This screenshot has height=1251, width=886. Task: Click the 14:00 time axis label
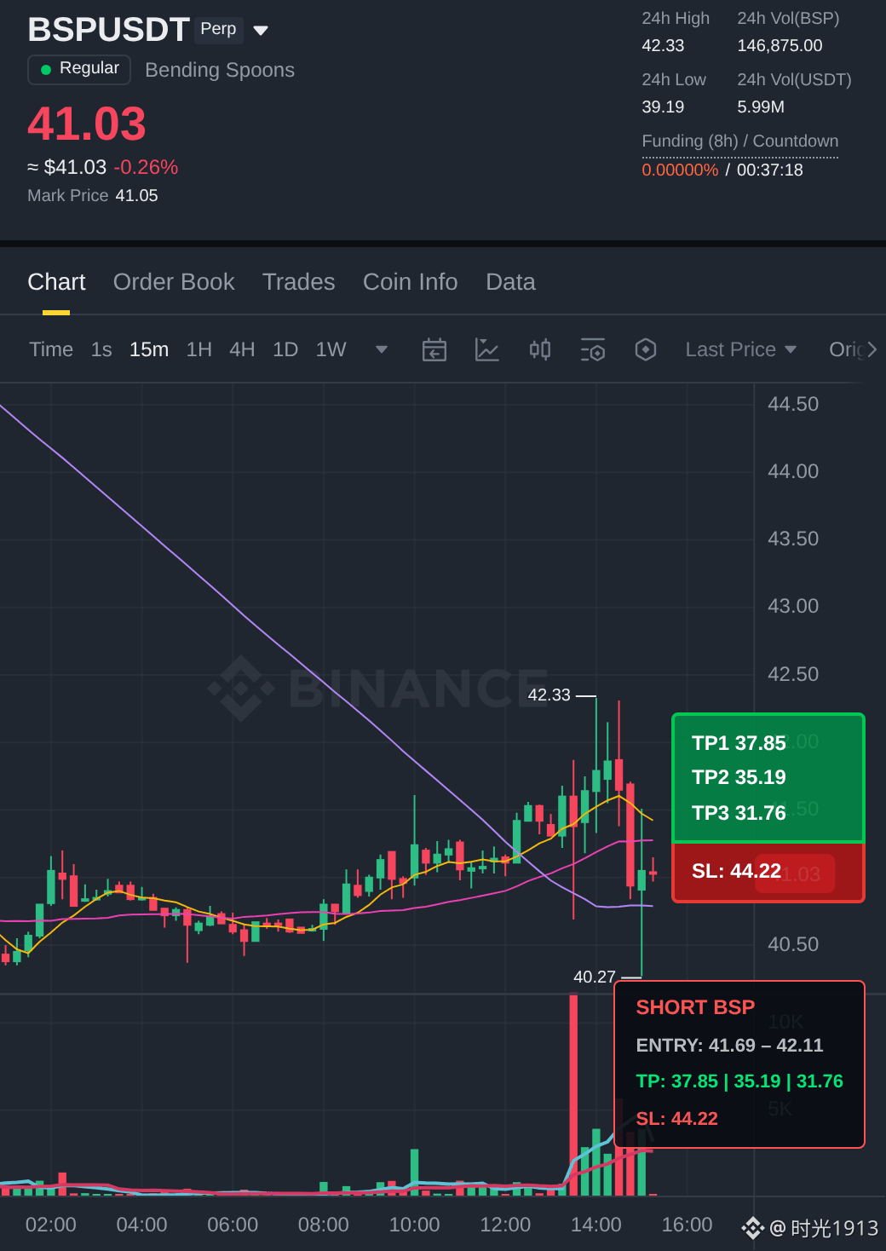pyautogui.click(x=596, y=1225)
